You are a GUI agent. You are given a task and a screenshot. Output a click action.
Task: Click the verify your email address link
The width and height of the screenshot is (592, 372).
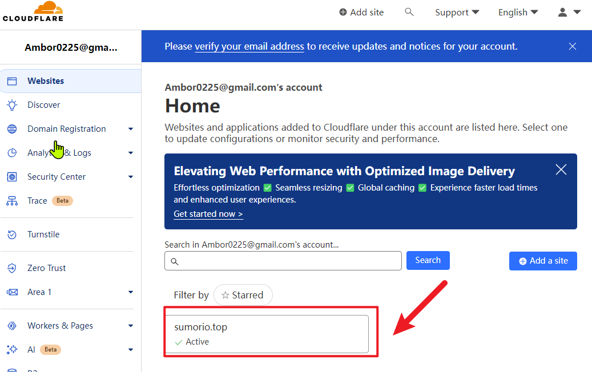pos(249,46)
